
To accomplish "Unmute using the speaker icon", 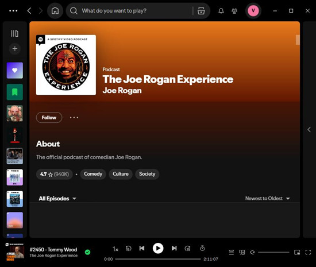I will pos(253,252).
